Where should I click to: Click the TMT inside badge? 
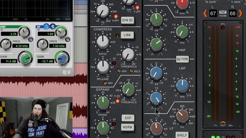[223, 14]
